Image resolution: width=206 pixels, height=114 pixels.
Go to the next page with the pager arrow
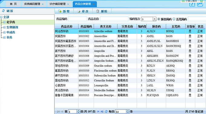pyautogui.click(x=98, y=112)
